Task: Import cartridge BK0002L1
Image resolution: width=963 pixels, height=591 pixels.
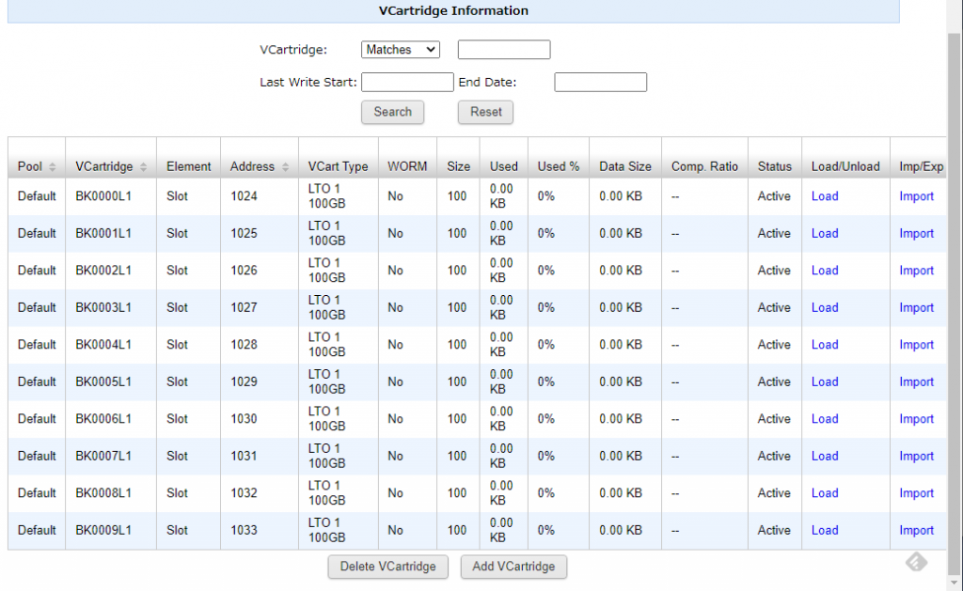Action: click(916, 271)
